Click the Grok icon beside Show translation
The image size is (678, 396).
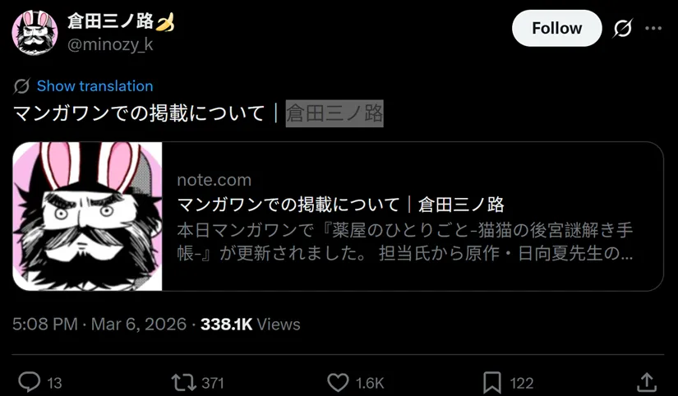coord(21,86)
